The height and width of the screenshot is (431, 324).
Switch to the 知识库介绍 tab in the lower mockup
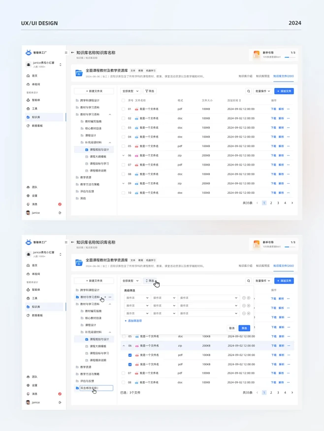[x=245, y=265]
